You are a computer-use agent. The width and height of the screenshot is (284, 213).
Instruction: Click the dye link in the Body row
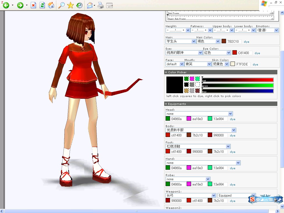(x=233, y=135)
